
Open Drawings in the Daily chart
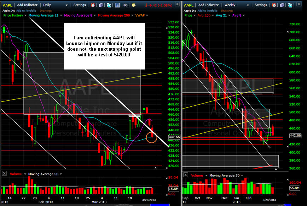(x=46, y=11)
